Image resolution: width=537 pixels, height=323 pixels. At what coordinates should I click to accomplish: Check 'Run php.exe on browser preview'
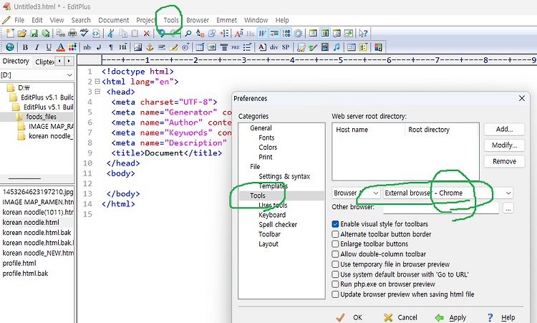pyautogui.click(x=336, y=284)
